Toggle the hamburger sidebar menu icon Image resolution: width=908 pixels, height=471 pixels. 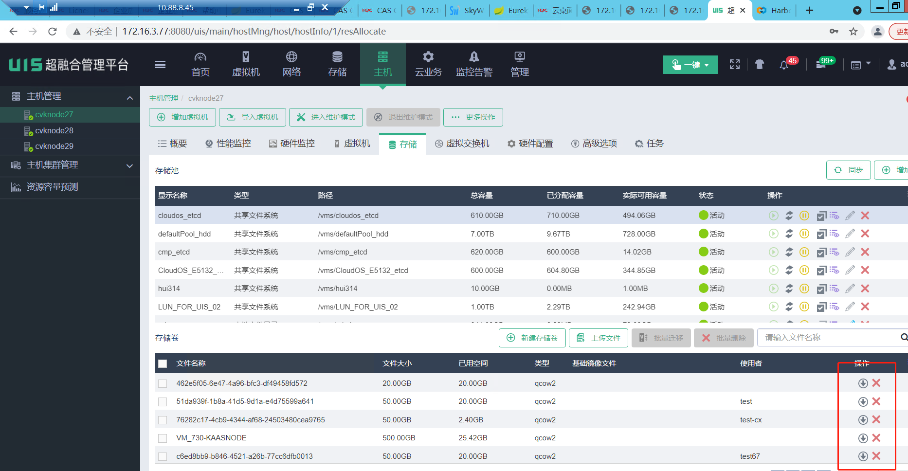(160, 65)
